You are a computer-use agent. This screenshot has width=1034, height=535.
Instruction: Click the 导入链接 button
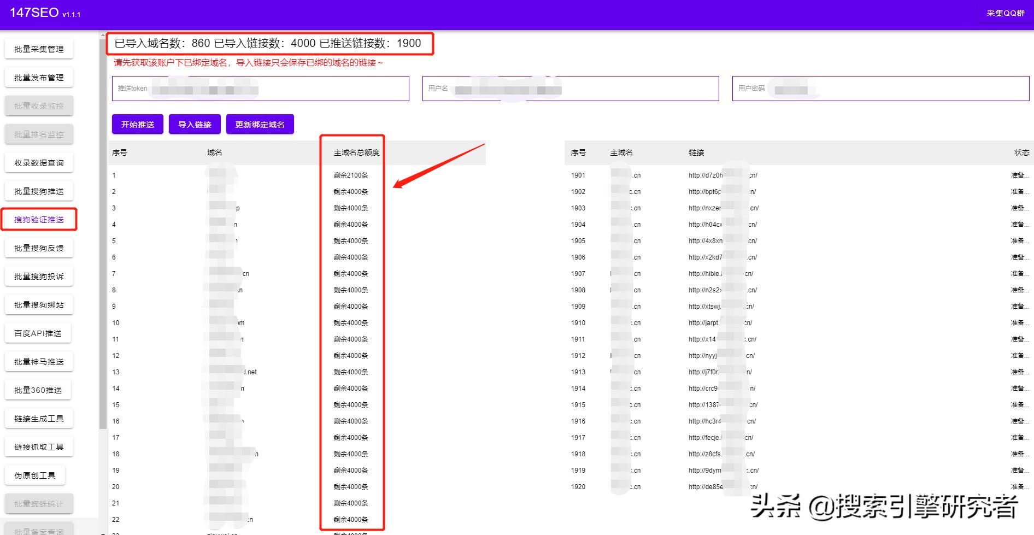coord(195,125)
